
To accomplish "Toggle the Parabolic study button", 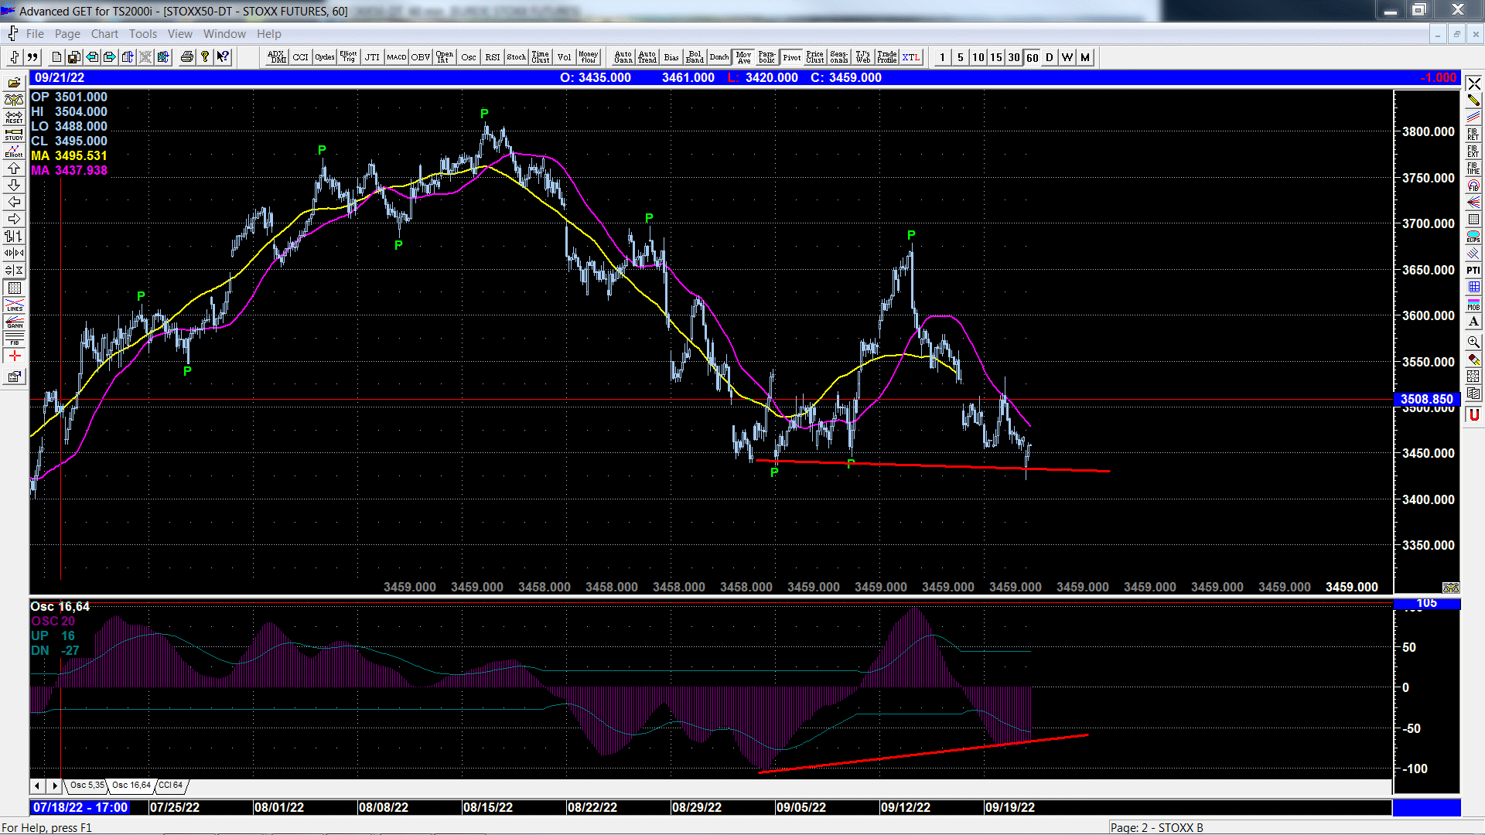I will pyautogui.click(x=766, y=57).
